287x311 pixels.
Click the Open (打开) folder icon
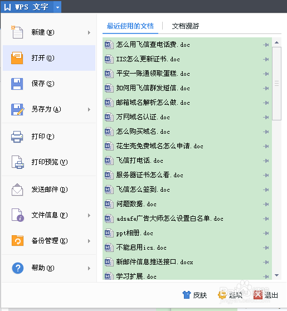point(17,58)
